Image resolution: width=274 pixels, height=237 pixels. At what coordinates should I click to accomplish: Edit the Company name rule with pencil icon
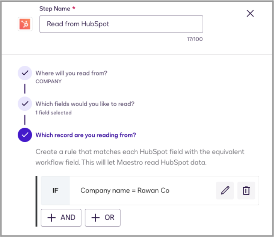pyautogui.click(x=225, y=191)
